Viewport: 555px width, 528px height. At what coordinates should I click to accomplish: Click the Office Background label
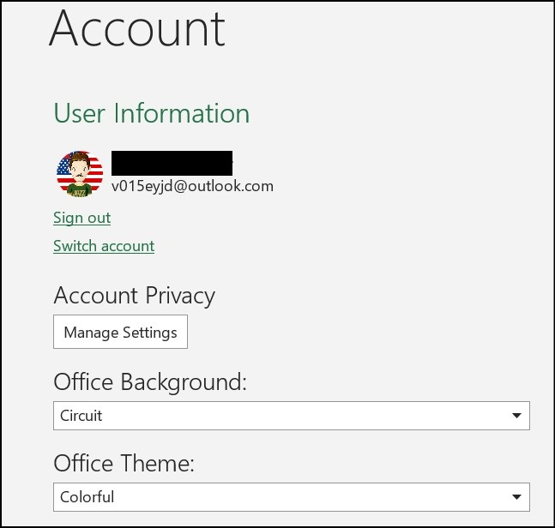click(150, 382)
